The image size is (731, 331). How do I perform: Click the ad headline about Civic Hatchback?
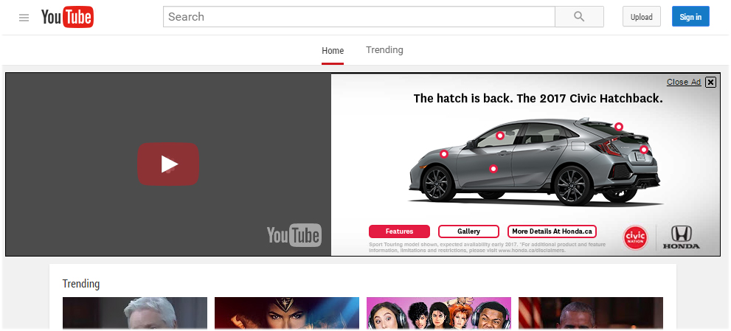click(538, 98)
